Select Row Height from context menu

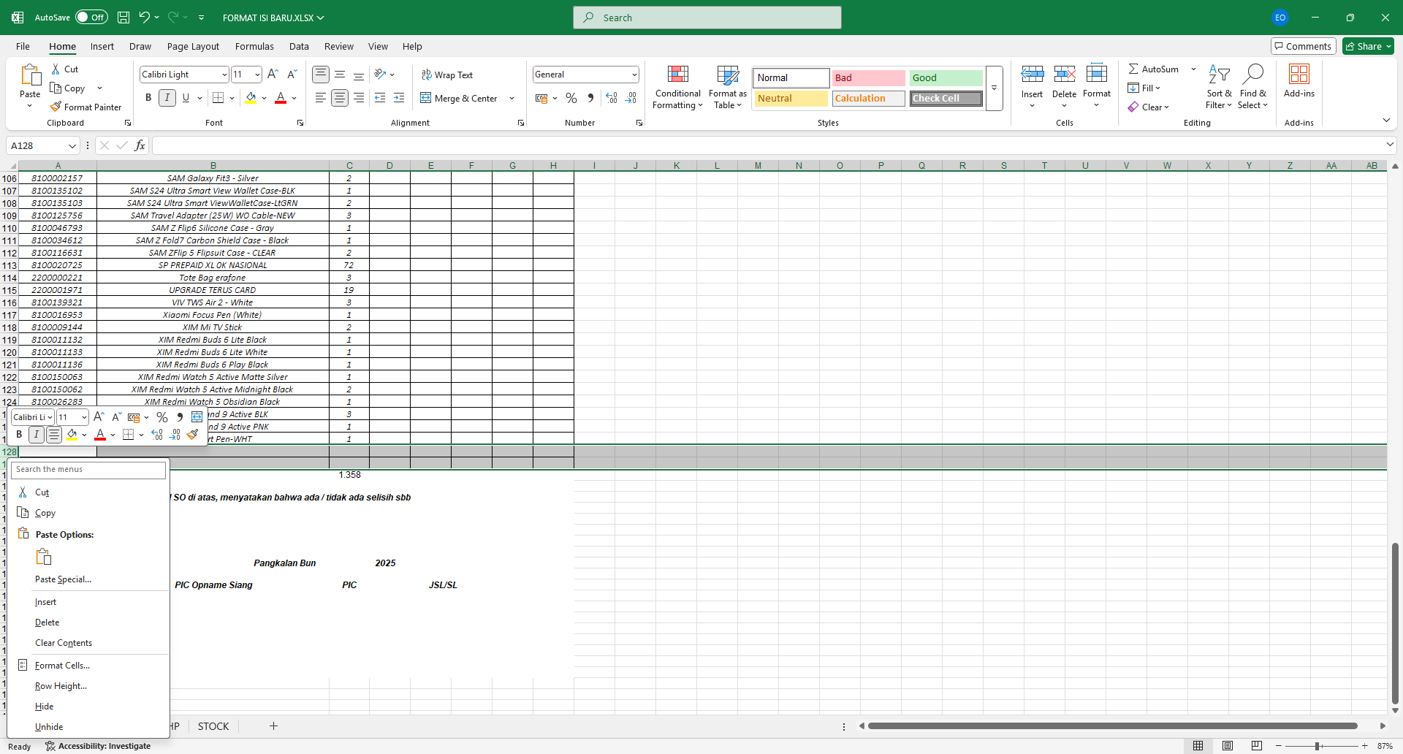tap(61, 686)
